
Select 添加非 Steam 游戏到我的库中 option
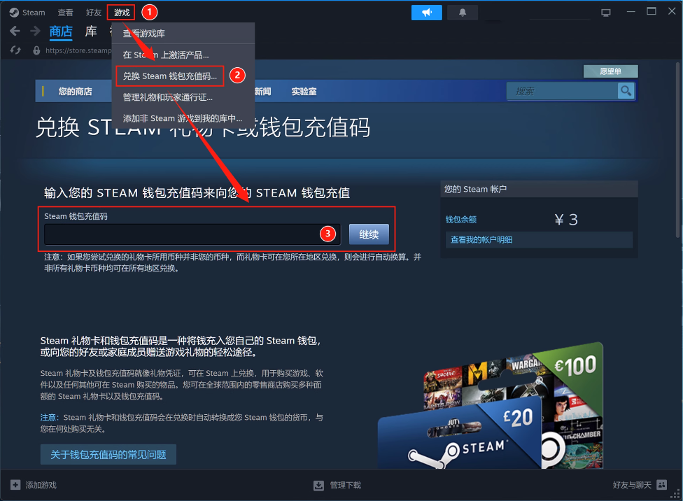[x=182, y=118]
